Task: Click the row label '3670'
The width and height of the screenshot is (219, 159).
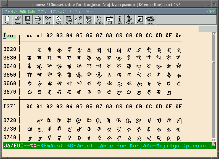Action: click(10, 92)
